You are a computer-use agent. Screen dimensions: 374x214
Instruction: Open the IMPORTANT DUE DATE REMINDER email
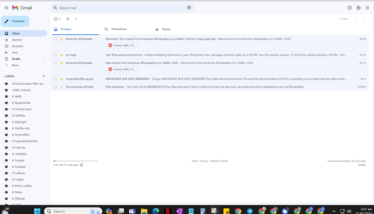click(x=210, y=79)
